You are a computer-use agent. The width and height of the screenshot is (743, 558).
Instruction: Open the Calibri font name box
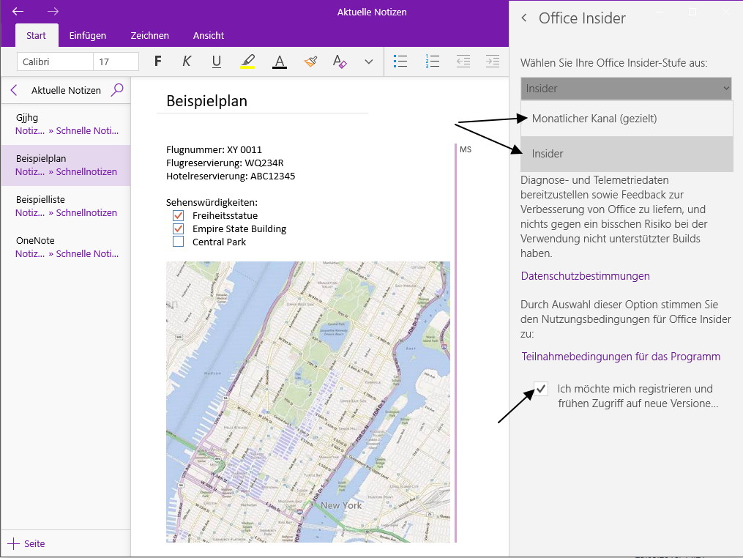click(x=55, y=62)
